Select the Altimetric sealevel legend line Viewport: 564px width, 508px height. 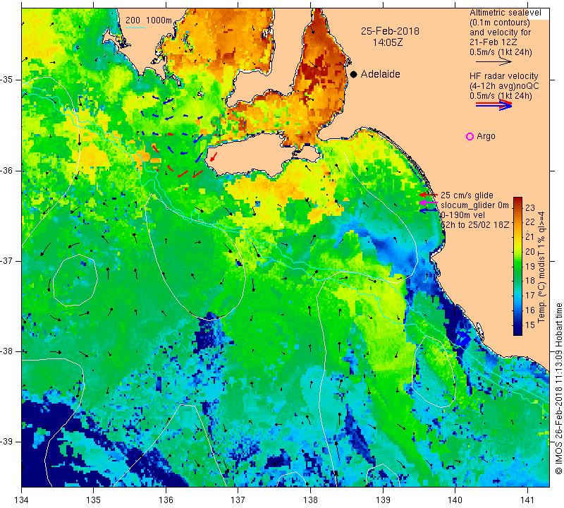point(505,13)
